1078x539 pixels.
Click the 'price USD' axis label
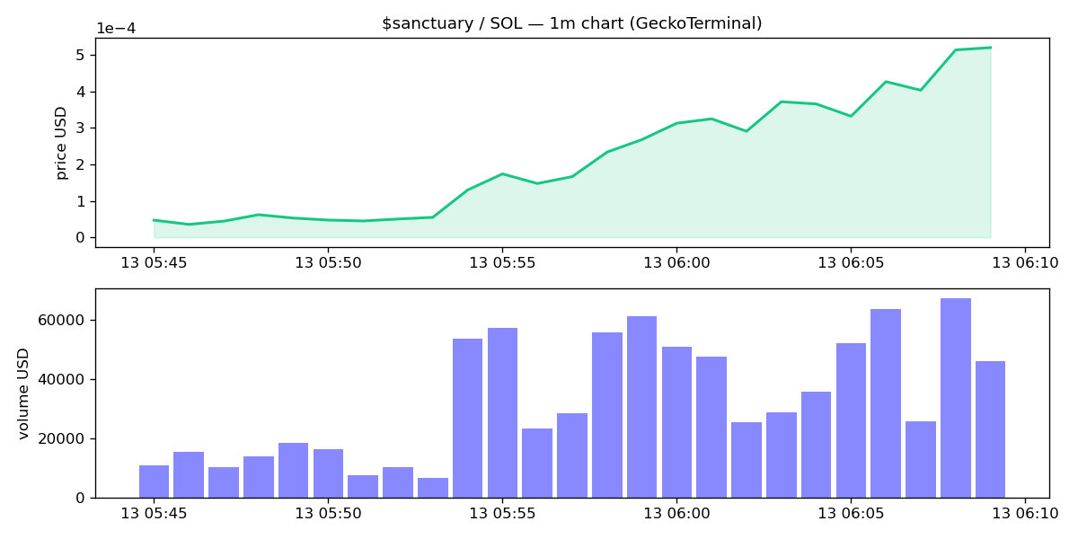(61, 143)
